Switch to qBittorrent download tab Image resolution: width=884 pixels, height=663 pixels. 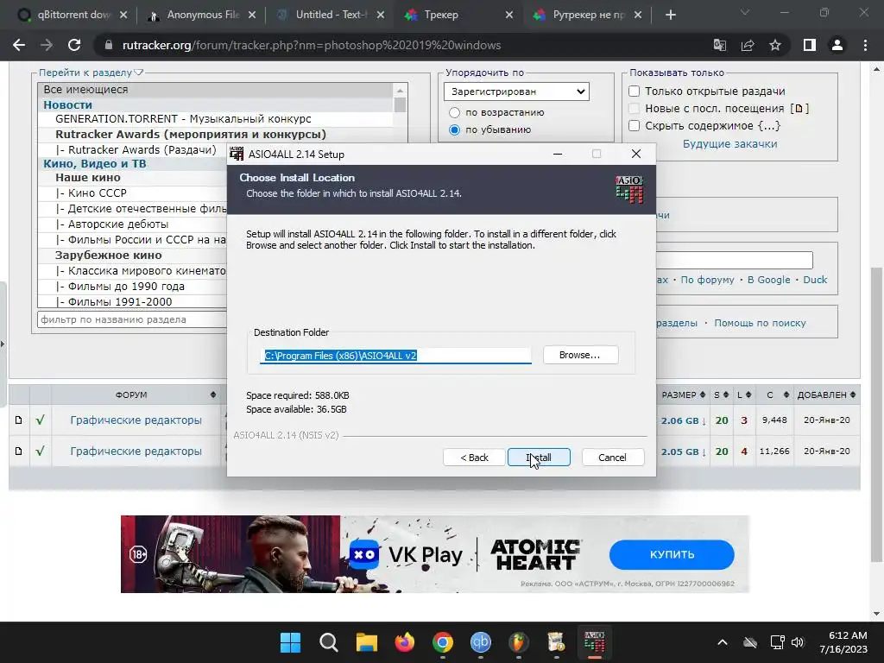[x=73, y=15]
